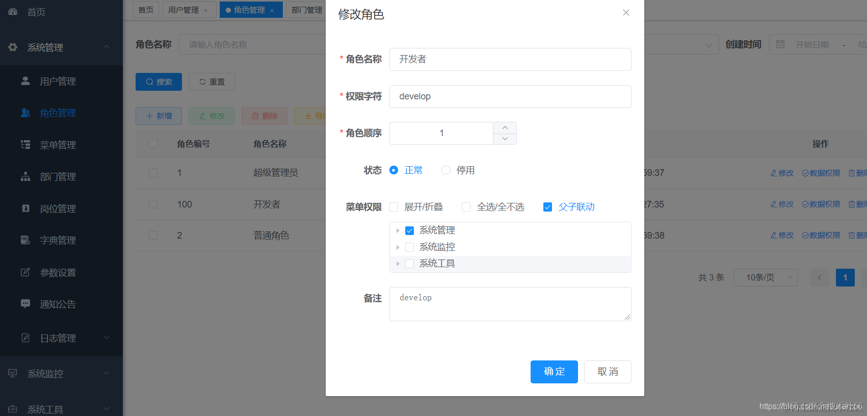Click the 新增 add button
The width and height of the screenshot is (867, 416).
(x=159, y=116)
